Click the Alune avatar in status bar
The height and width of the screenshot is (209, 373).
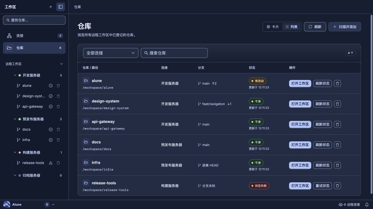(x=7, y=204)
